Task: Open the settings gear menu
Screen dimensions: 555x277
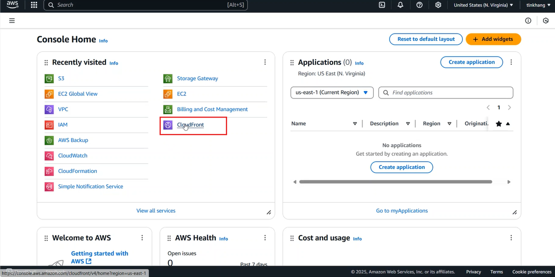Action: click(438, 5)
